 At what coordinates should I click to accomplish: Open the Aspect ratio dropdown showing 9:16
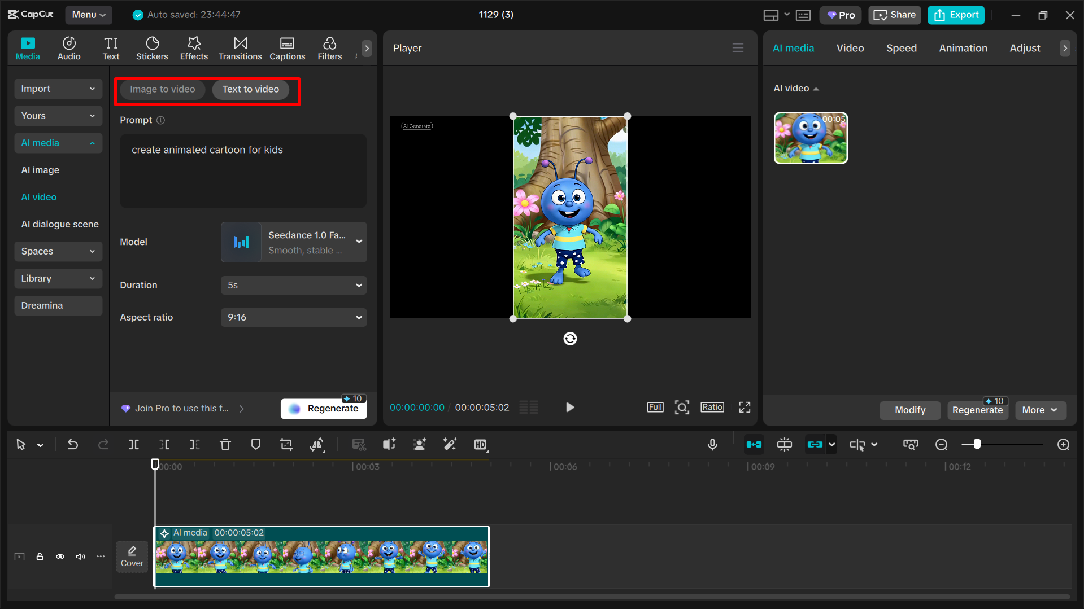[x=293, y=317]
